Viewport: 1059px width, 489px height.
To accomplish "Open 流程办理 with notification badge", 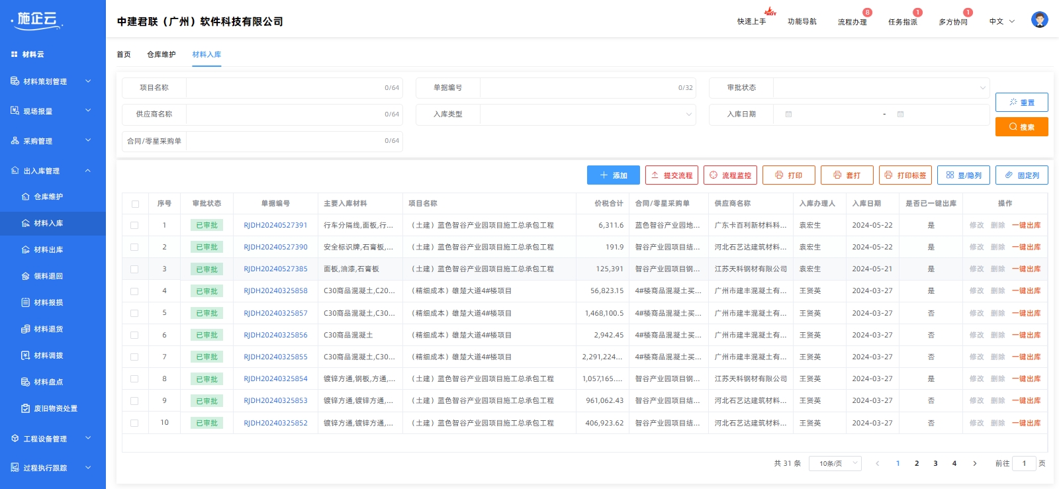I will coord(852,22).
